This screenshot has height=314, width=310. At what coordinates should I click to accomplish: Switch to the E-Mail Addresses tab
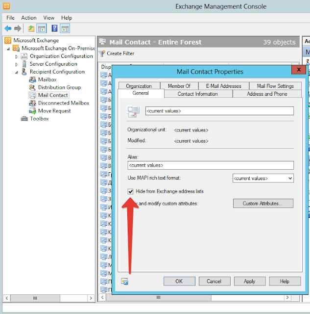pos(224,86)
